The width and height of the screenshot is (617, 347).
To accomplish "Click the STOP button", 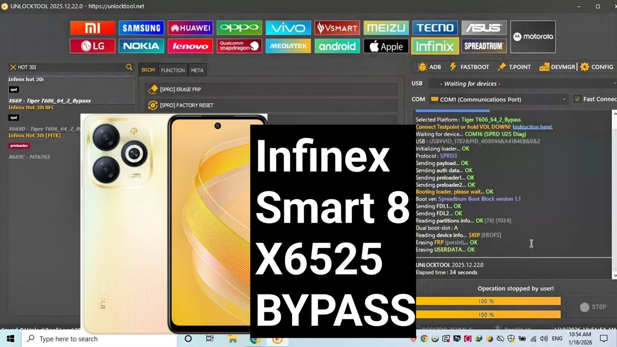I will [x=593, y=307].
